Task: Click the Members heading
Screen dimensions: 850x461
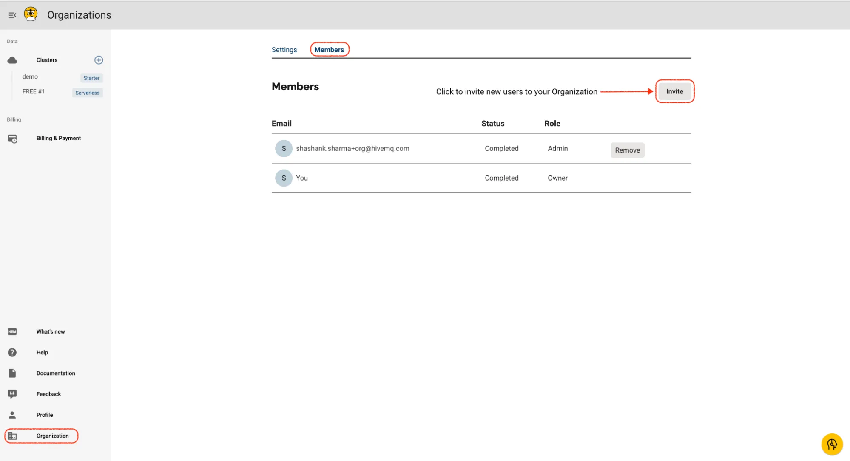Action: [295, 86]
